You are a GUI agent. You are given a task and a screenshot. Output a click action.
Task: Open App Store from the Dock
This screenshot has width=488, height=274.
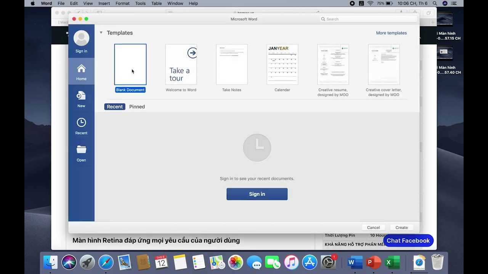(310, 262)
